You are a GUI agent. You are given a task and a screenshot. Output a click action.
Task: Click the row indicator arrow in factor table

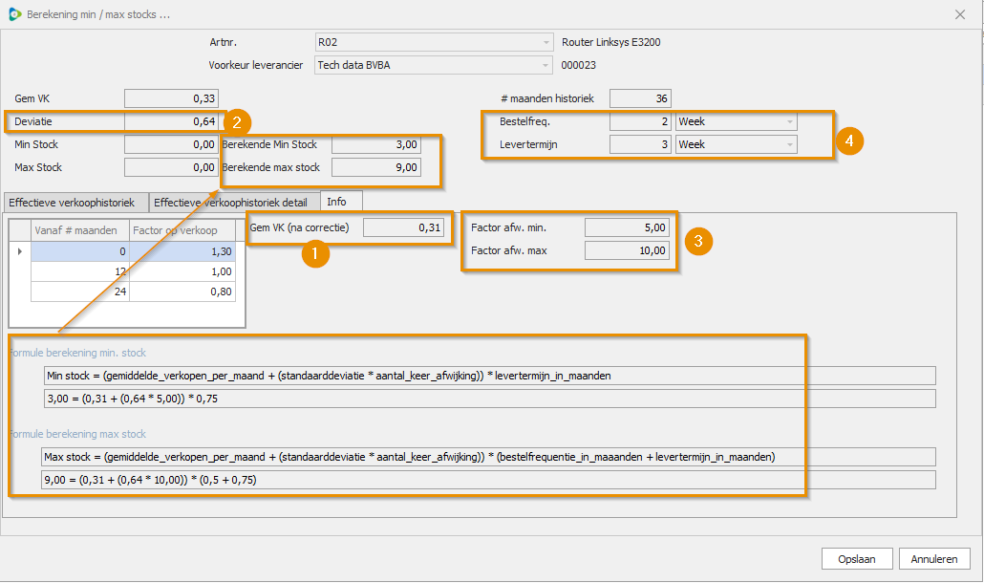click(x=19, y=251)
